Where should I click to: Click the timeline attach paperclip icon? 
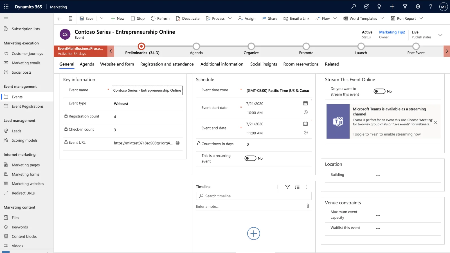click(308, 206)
